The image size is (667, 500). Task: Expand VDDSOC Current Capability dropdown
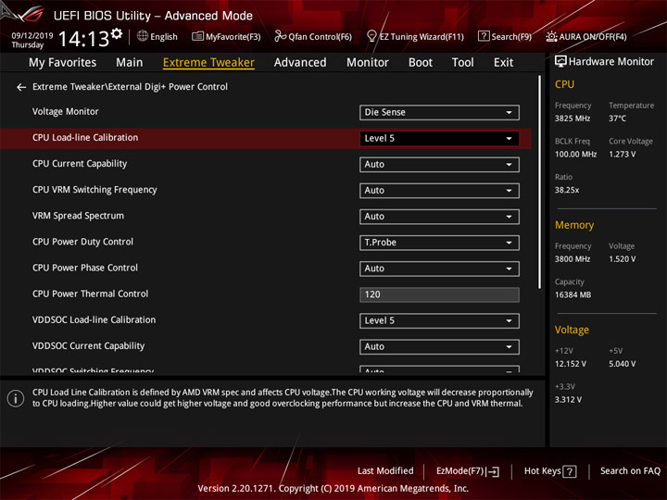tap(439, 347)
